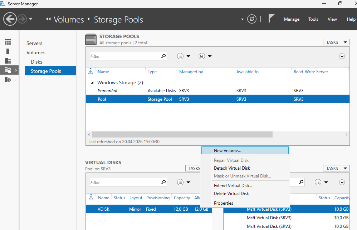Click the Back navigation arrow
Image resolution: width=357 pixels, height=230 pixels.
(x=10, y=19)
